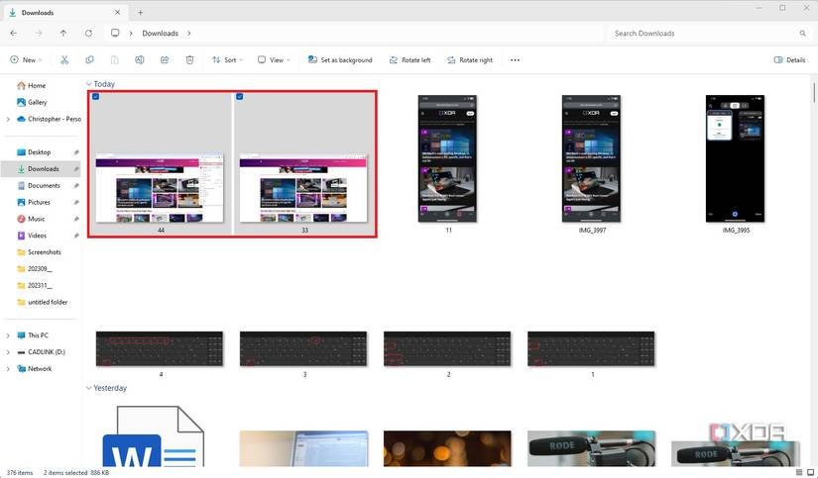Click This PC in navigation pane
Screen dimensions: 818x478
click(38, 335)
